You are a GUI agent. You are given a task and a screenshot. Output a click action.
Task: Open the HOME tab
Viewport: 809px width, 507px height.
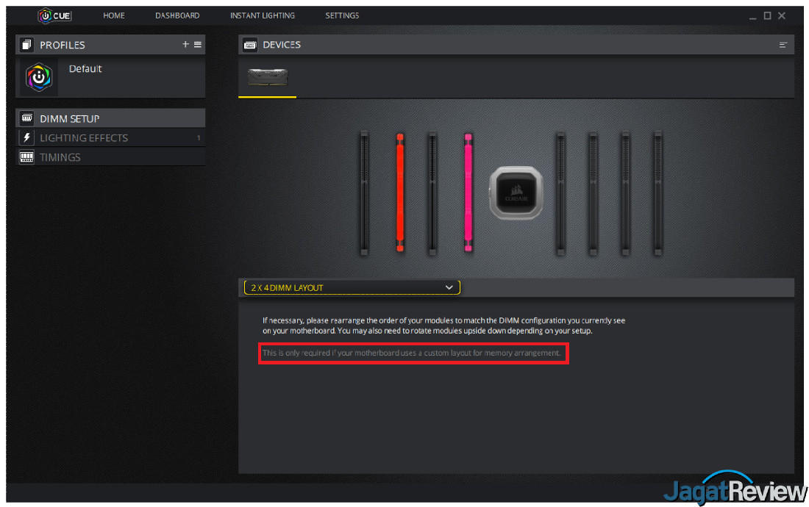(113, 15)
